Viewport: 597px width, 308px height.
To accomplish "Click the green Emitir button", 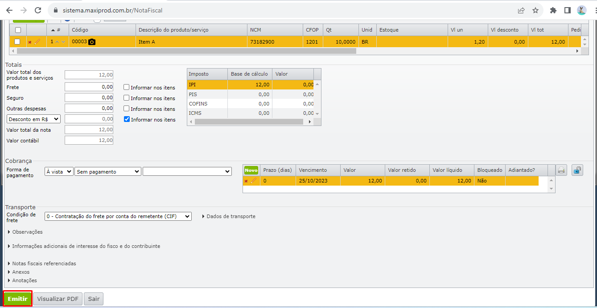I will 18,299.
